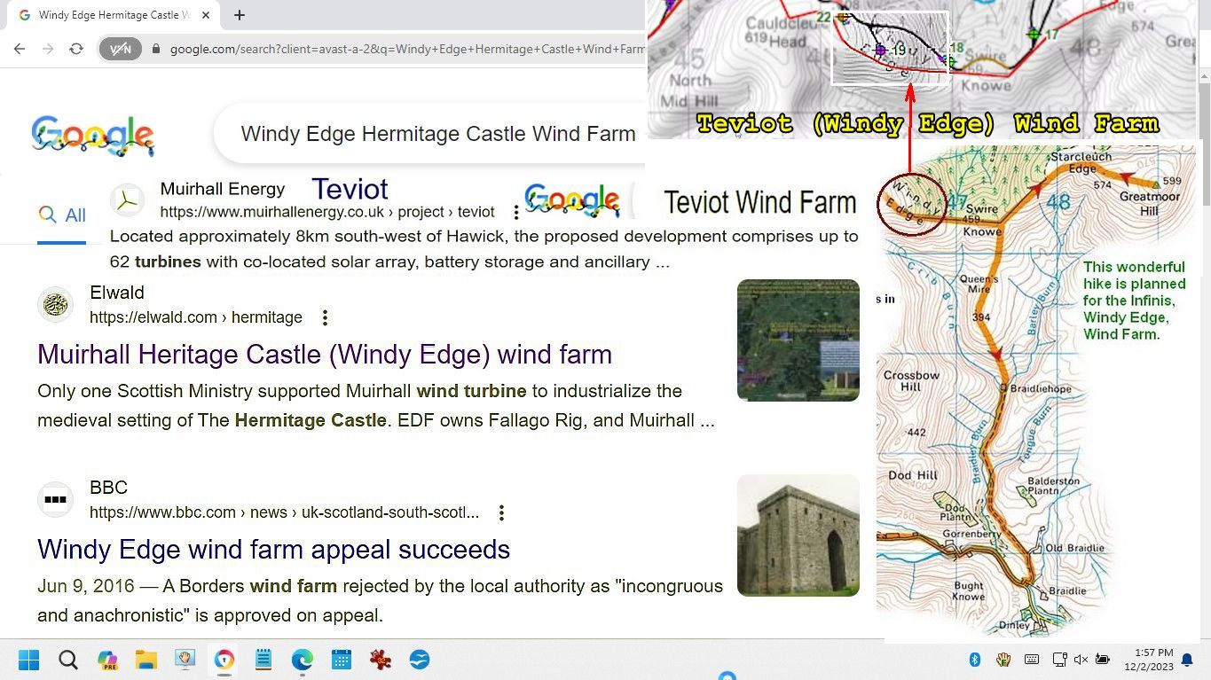The height and width of the screenshot is (680, 1211).
Task: Click the elwald.com › hermitage breadcrumb
Action: (196, 317)
